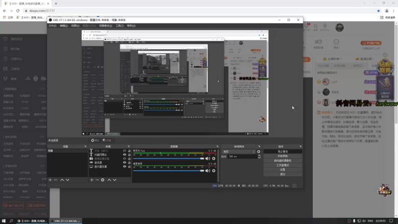Open 桌面音频 audio settings gear
398x224 pixels.
214,171
